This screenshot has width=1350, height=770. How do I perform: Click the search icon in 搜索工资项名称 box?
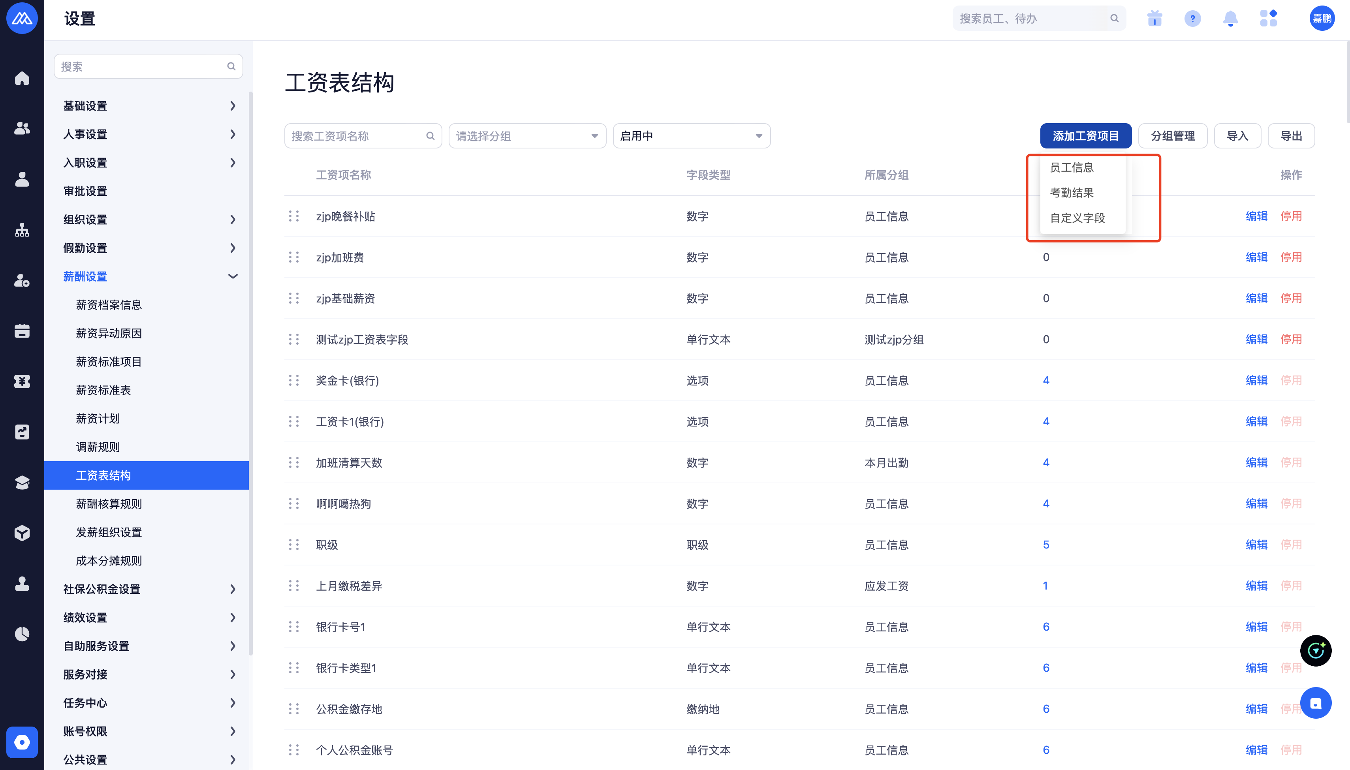(x=430, y=136)
